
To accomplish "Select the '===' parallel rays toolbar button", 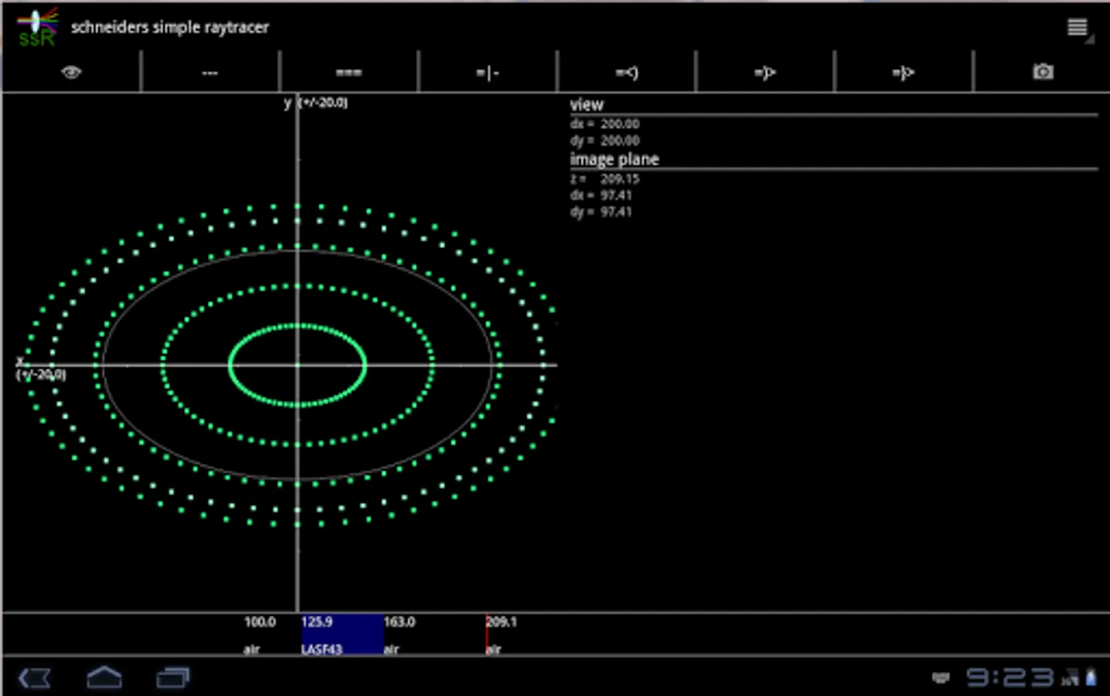I will pyautogui.click(x=349, y=73).
